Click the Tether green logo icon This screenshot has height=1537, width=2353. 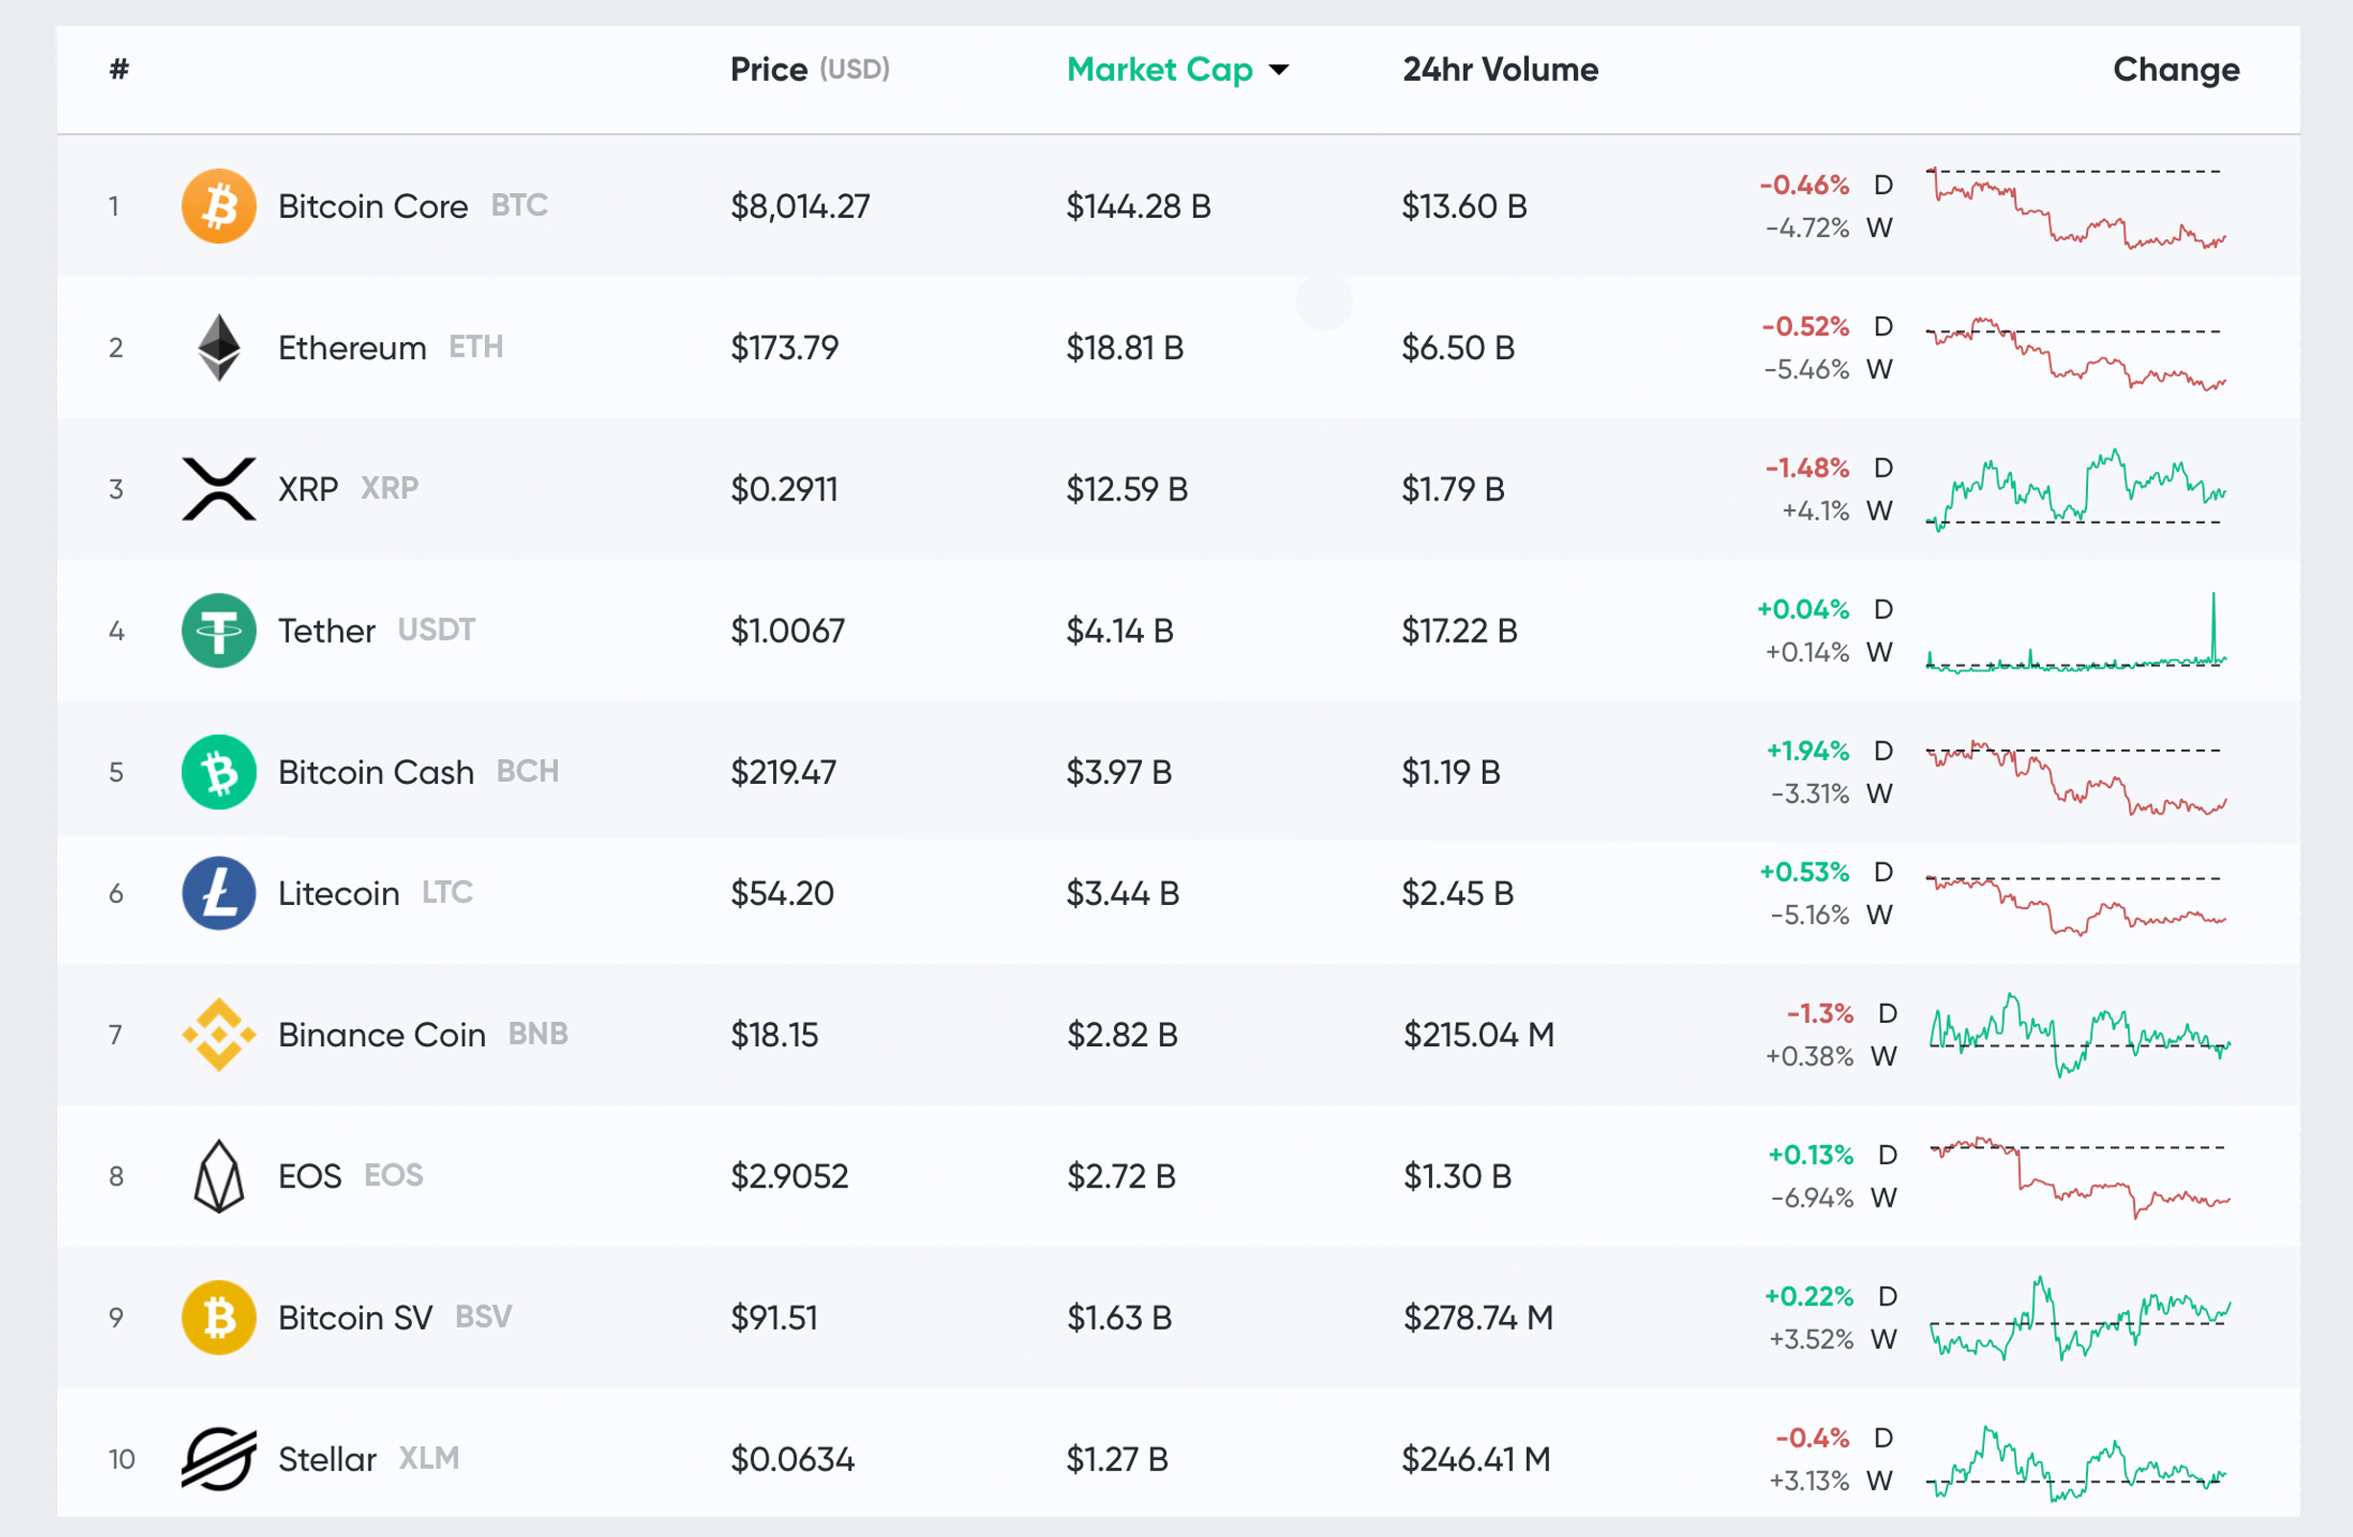click(219, 630)
